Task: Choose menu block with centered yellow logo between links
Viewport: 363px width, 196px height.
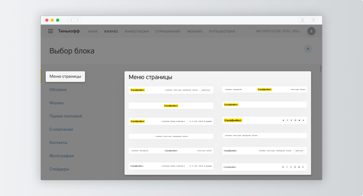Action: [x=264, y=89]
